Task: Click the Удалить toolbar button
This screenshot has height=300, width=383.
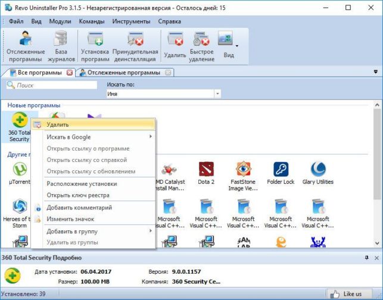Action: (175, 46)
